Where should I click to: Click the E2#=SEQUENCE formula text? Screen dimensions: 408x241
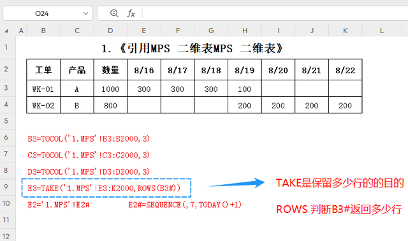coord(185,205)
